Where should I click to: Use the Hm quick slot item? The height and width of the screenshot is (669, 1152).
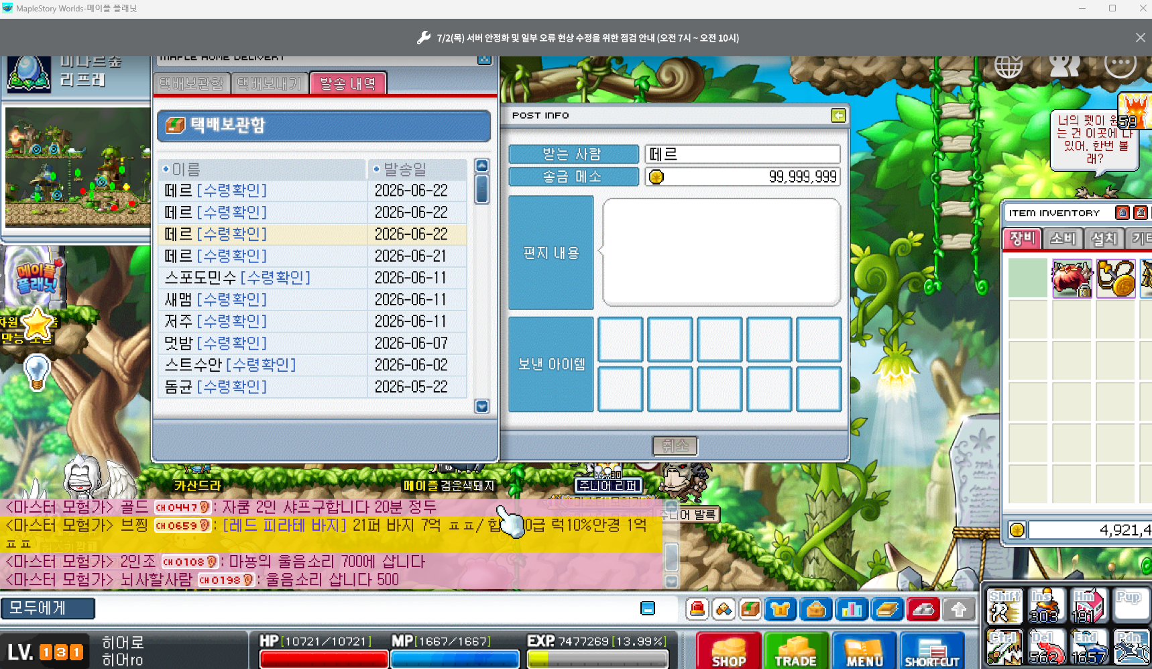click(1089, 606)
